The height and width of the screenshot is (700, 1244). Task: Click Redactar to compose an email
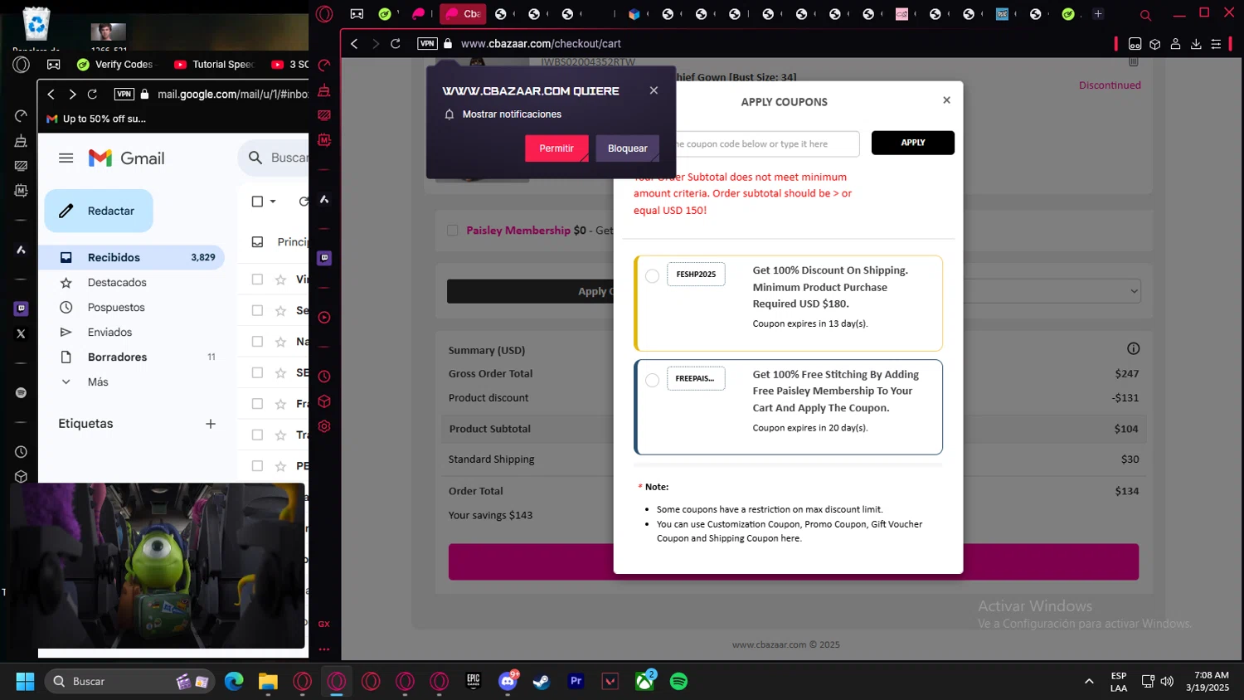tap(99, 211)
